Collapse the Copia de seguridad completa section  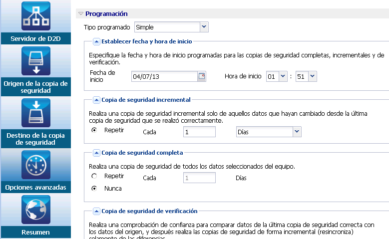point(97,153)
